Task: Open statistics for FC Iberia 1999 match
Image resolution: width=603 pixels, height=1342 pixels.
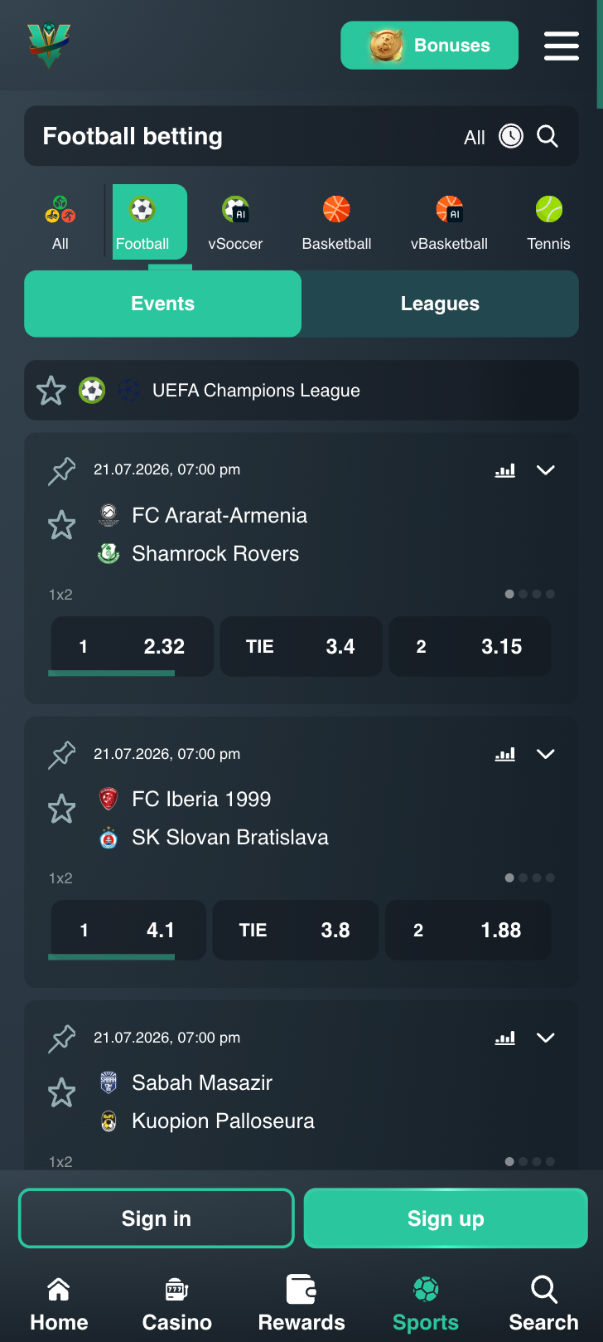Action: pos(505,754)
